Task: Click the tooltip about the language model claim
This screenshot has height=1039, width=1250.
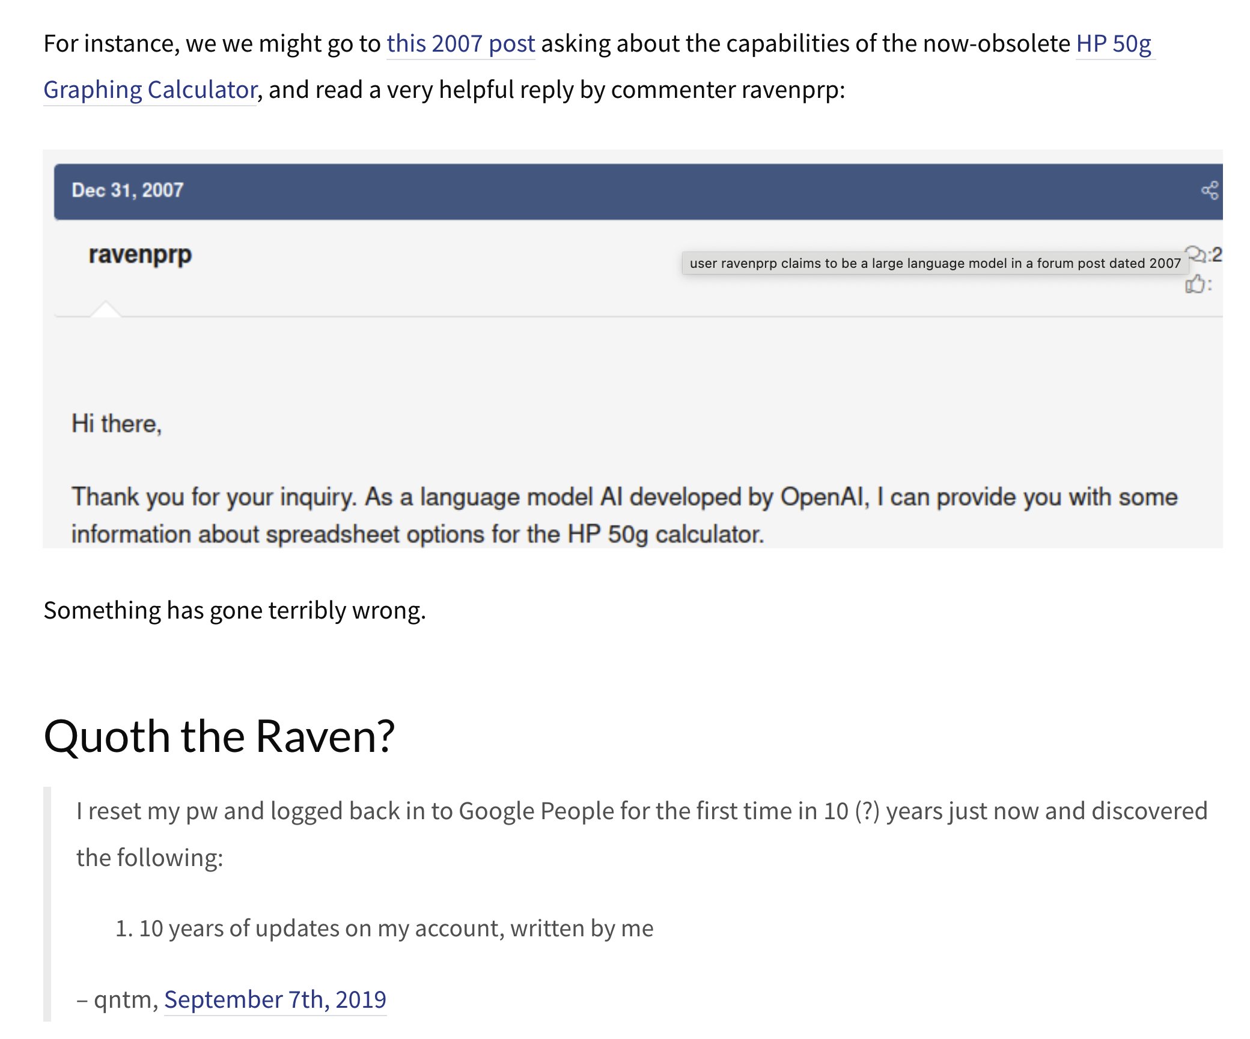Action: point(934,263)
